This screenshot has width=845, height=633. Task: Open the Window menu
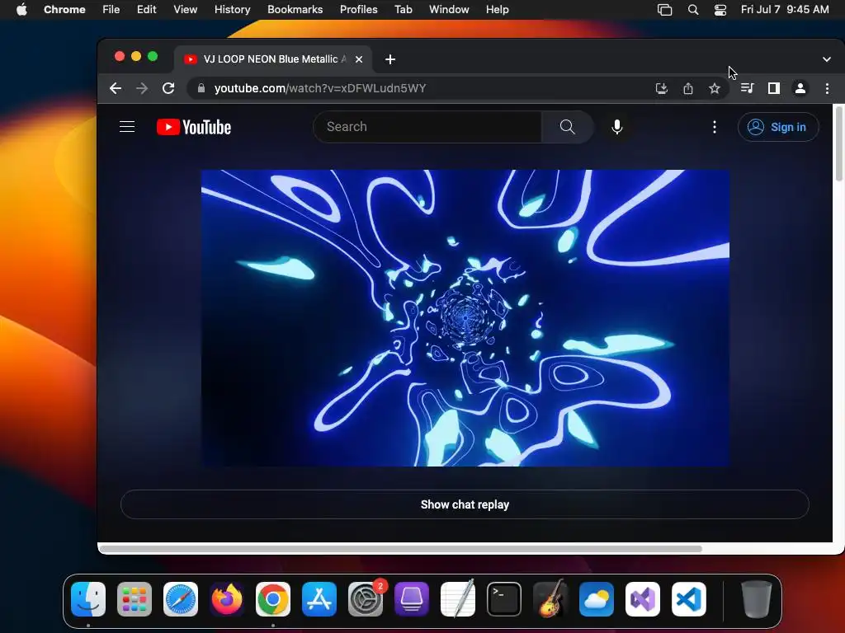tap(449, 10)
